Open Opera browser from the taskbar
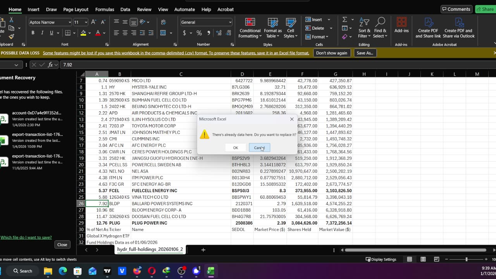 (x=152, y=271)
